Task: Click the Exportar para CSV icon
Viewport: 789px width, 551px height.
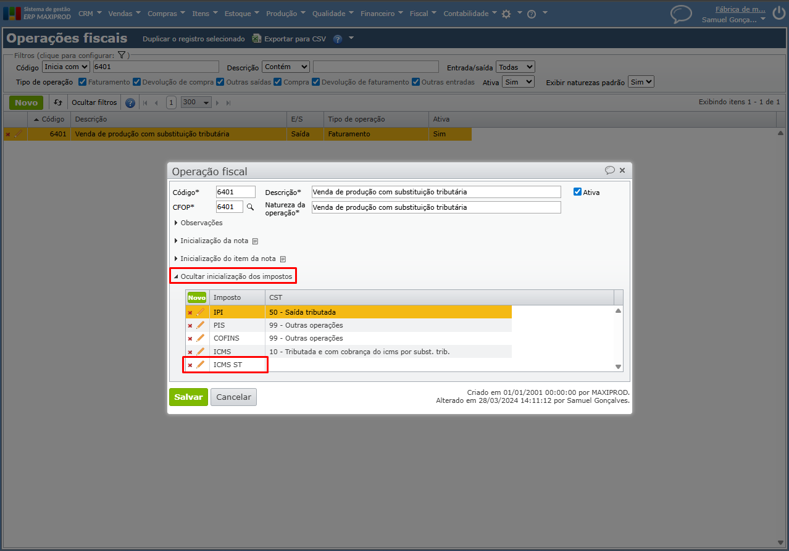Action: [256, 39]
